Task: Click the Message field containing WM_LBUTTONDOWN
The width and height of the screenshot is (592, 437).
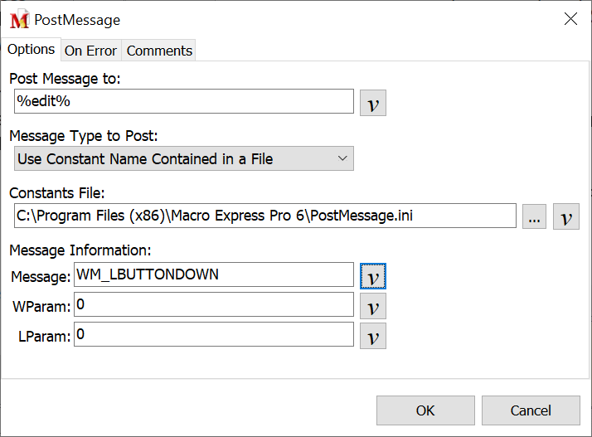Action: pos(213,274)
